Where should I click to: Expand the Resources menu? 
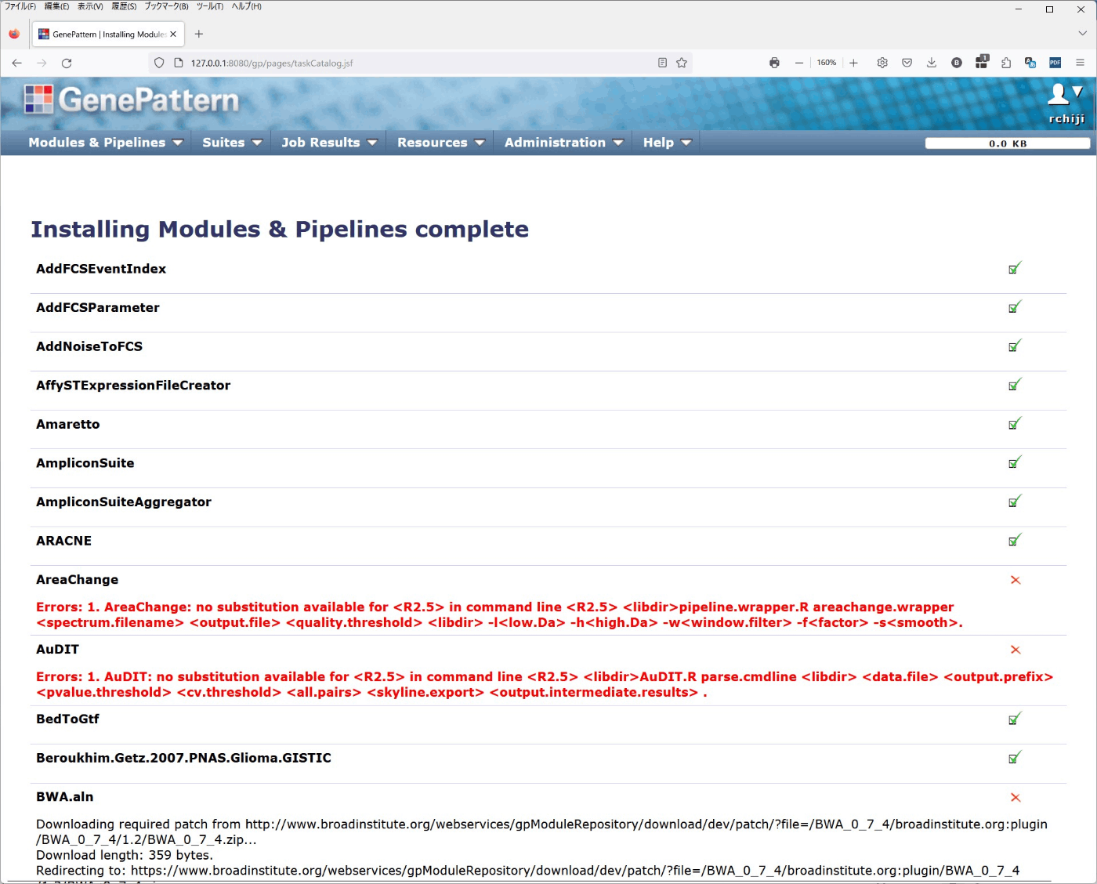(441, 143)
